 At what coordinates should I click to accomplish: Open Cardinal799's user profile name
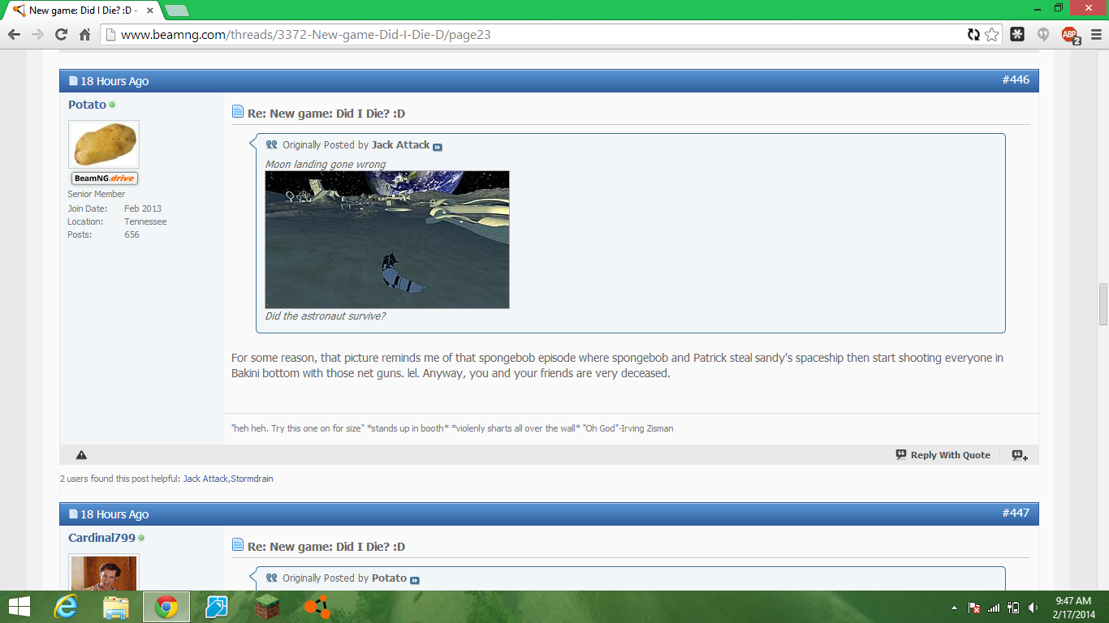coord(101,538)
